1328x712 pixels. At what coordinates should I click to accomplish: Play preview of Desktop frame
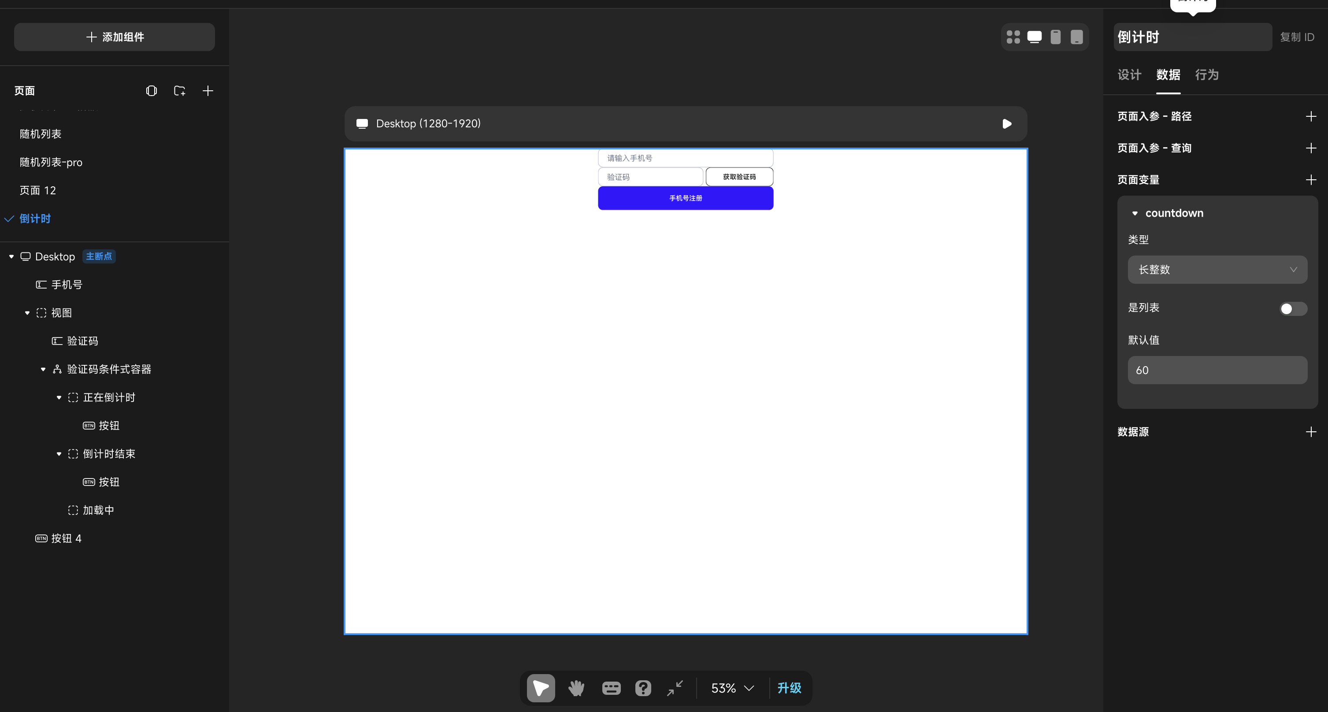1006,124
